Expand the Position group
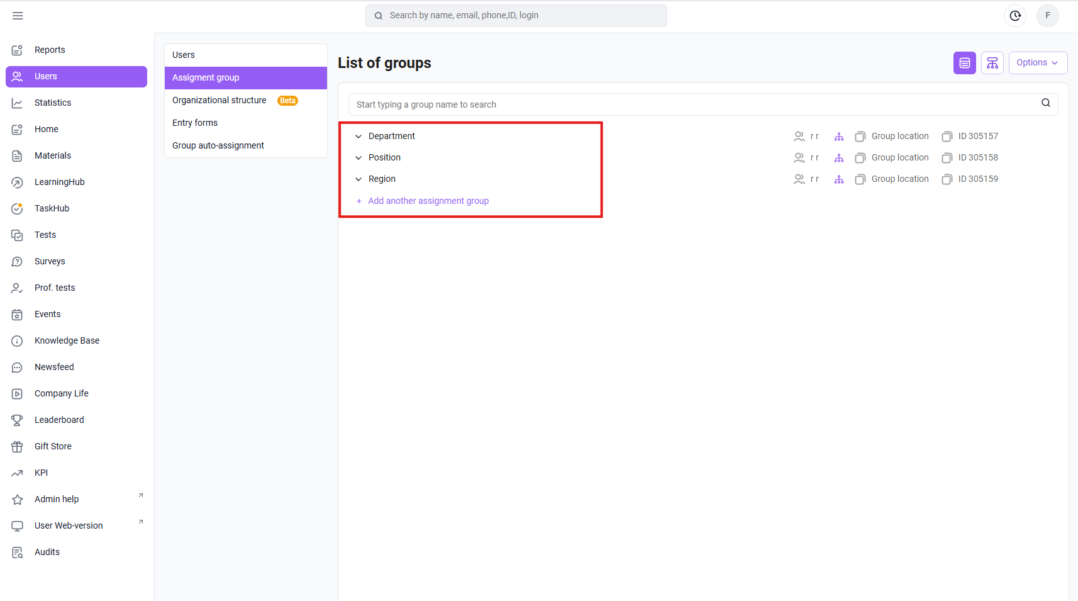The image size is (1078, 601). pyautogui.click(x=358, y=158)
